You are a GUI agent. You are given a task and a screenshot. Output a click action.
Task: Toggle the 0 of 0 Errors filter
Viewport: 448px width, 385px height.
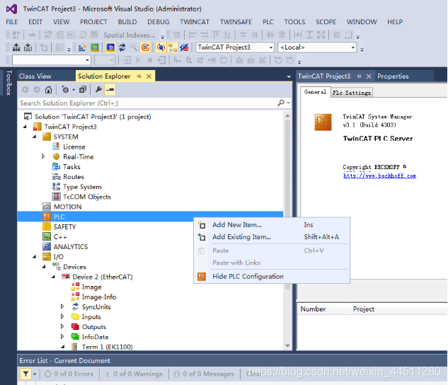(x=69, y=374)
